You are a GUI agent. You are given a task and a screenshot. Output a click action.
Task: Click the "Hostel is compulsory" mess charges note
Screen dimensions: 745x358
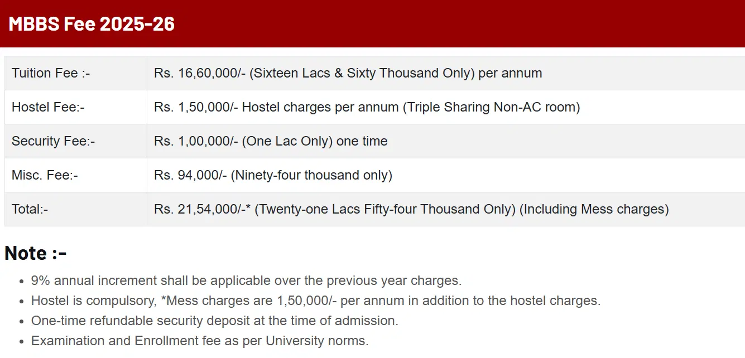tap(315, 301)
